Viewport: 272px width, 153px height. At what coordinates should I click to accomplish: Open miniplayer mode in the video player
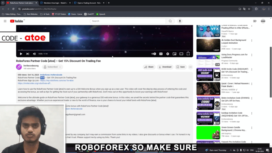174,54
